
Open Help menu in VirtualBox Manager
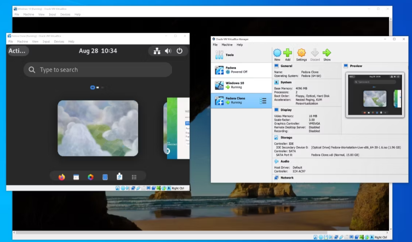[x=239, y=45]
